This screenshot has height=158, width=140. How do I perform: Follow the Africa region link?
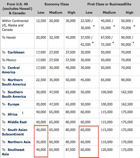pos(12,114)
